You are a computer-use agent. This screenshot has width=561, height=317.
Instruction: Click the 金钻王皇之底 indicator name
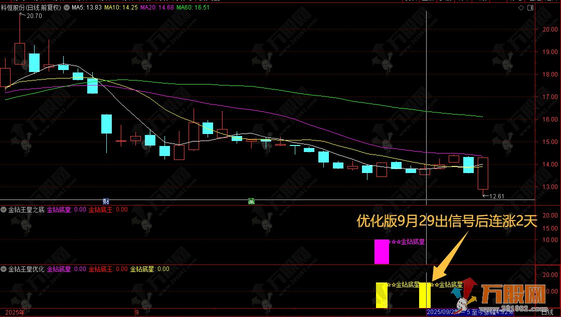pos(27,209)
